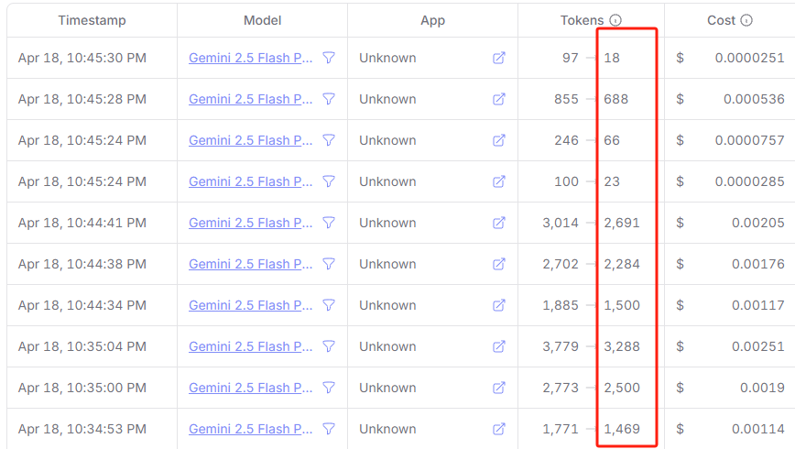Open the external link icon in the 10:44:38 PM row

(x=499, y=264)
